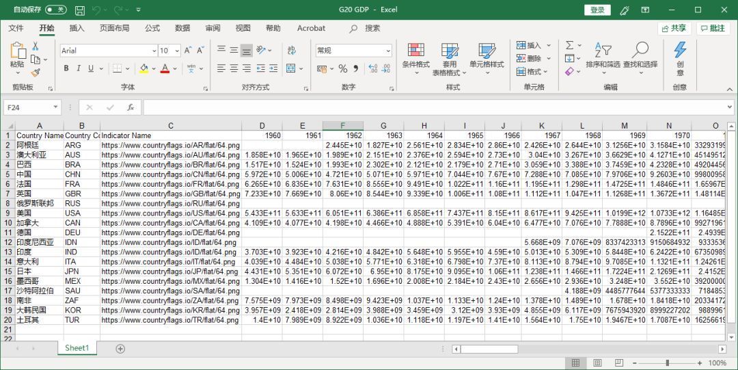Viewport: 738px width, 370px height.
Task: Click the Format Painter brush icon
Action: tap(36, 72)
